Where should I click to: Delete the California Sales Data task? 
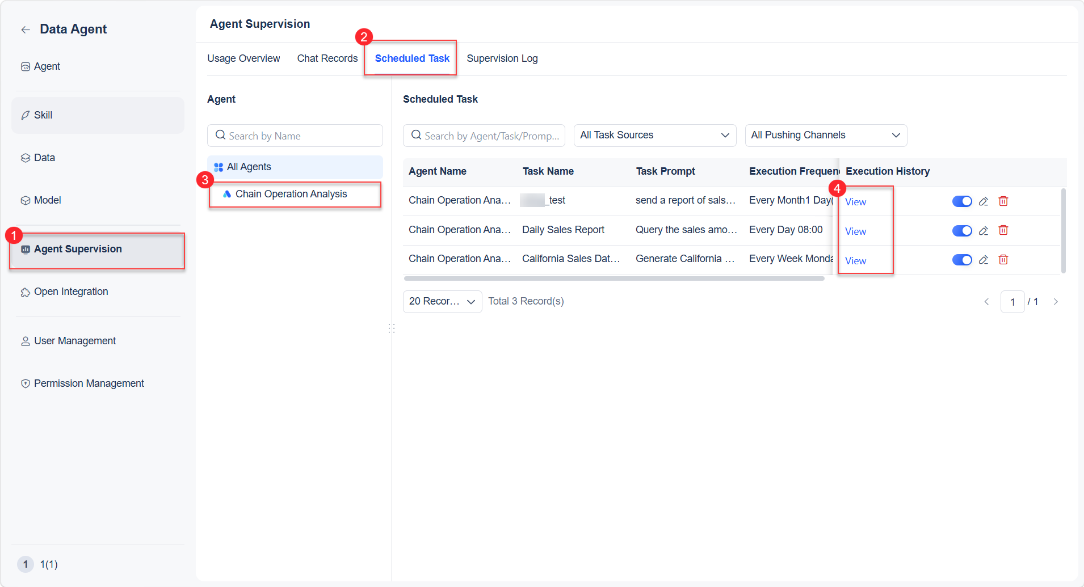tap(1003, 260)
